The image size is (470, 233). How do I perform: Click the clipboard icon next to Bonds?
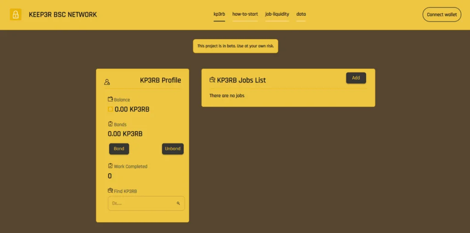point(110,124)
